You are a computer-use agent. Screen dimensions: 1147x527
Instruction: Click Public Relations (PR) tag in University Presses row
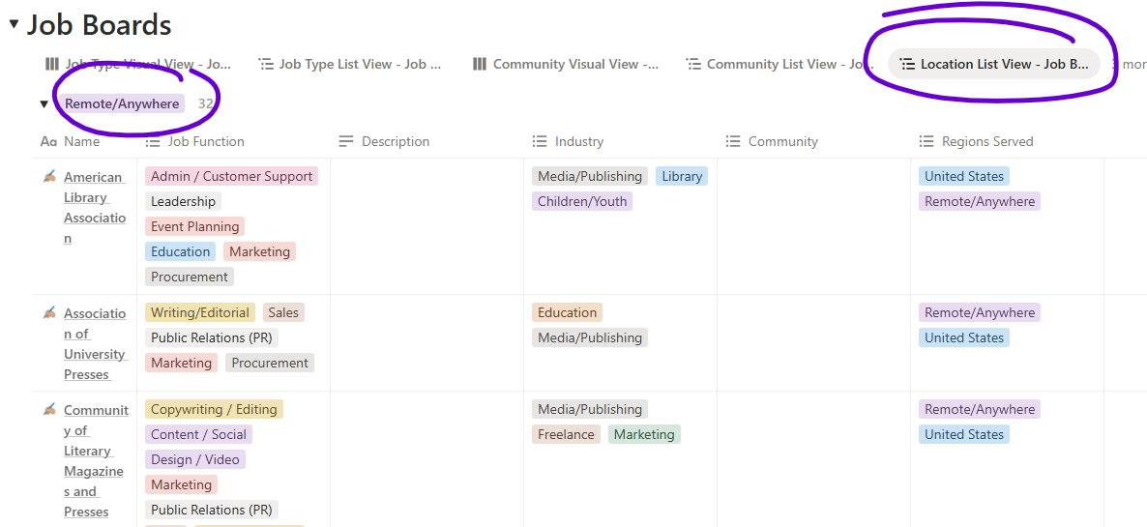coord(212,337)
